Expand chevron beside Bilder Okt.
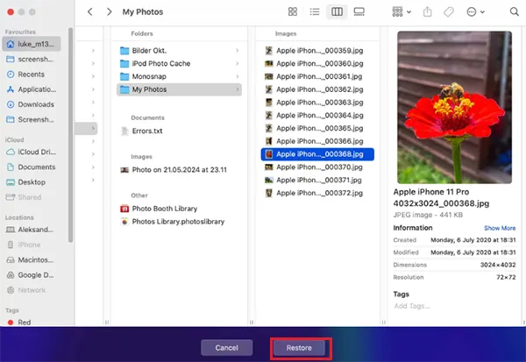Screen dimensions: 526x362 click(x=238, y=51)
